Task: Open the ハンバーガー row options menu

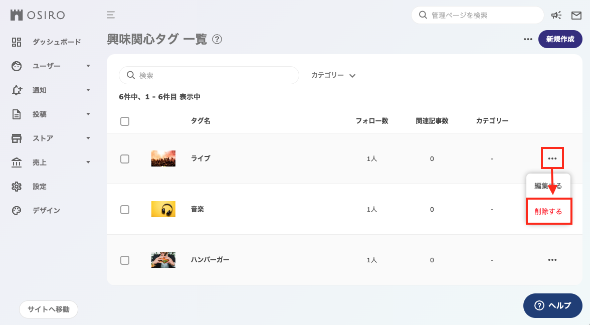Action: pos(552,260)
